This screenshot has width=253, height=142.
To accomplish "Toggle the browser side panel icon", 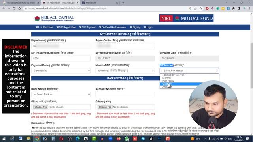I will coord(239,9).
